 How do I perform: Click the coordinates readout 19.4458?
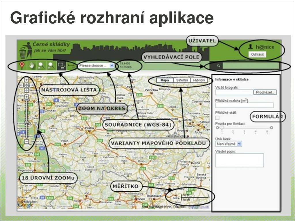[125, 64]
